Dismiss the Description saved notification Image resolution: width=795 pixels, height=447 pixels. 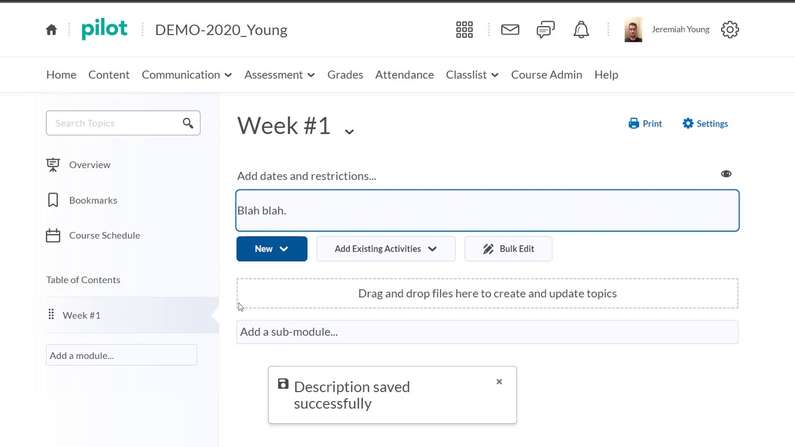(499, 382)
